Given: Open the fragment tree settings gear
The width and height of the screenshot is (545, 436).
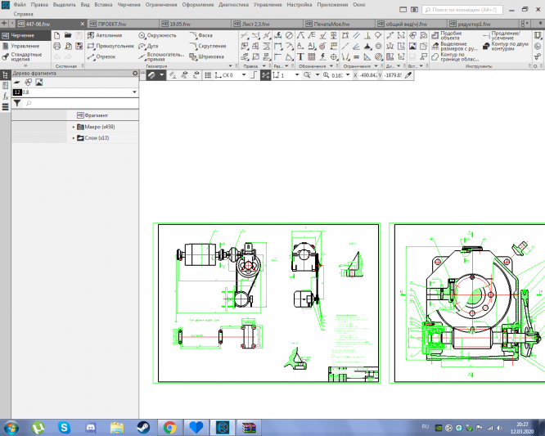Looking at the screenshot, I should click(x=135, y=74).
